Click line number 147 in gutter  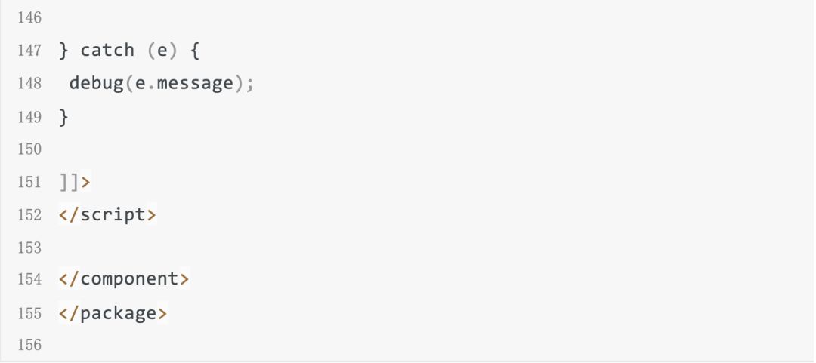click(30, 51)
